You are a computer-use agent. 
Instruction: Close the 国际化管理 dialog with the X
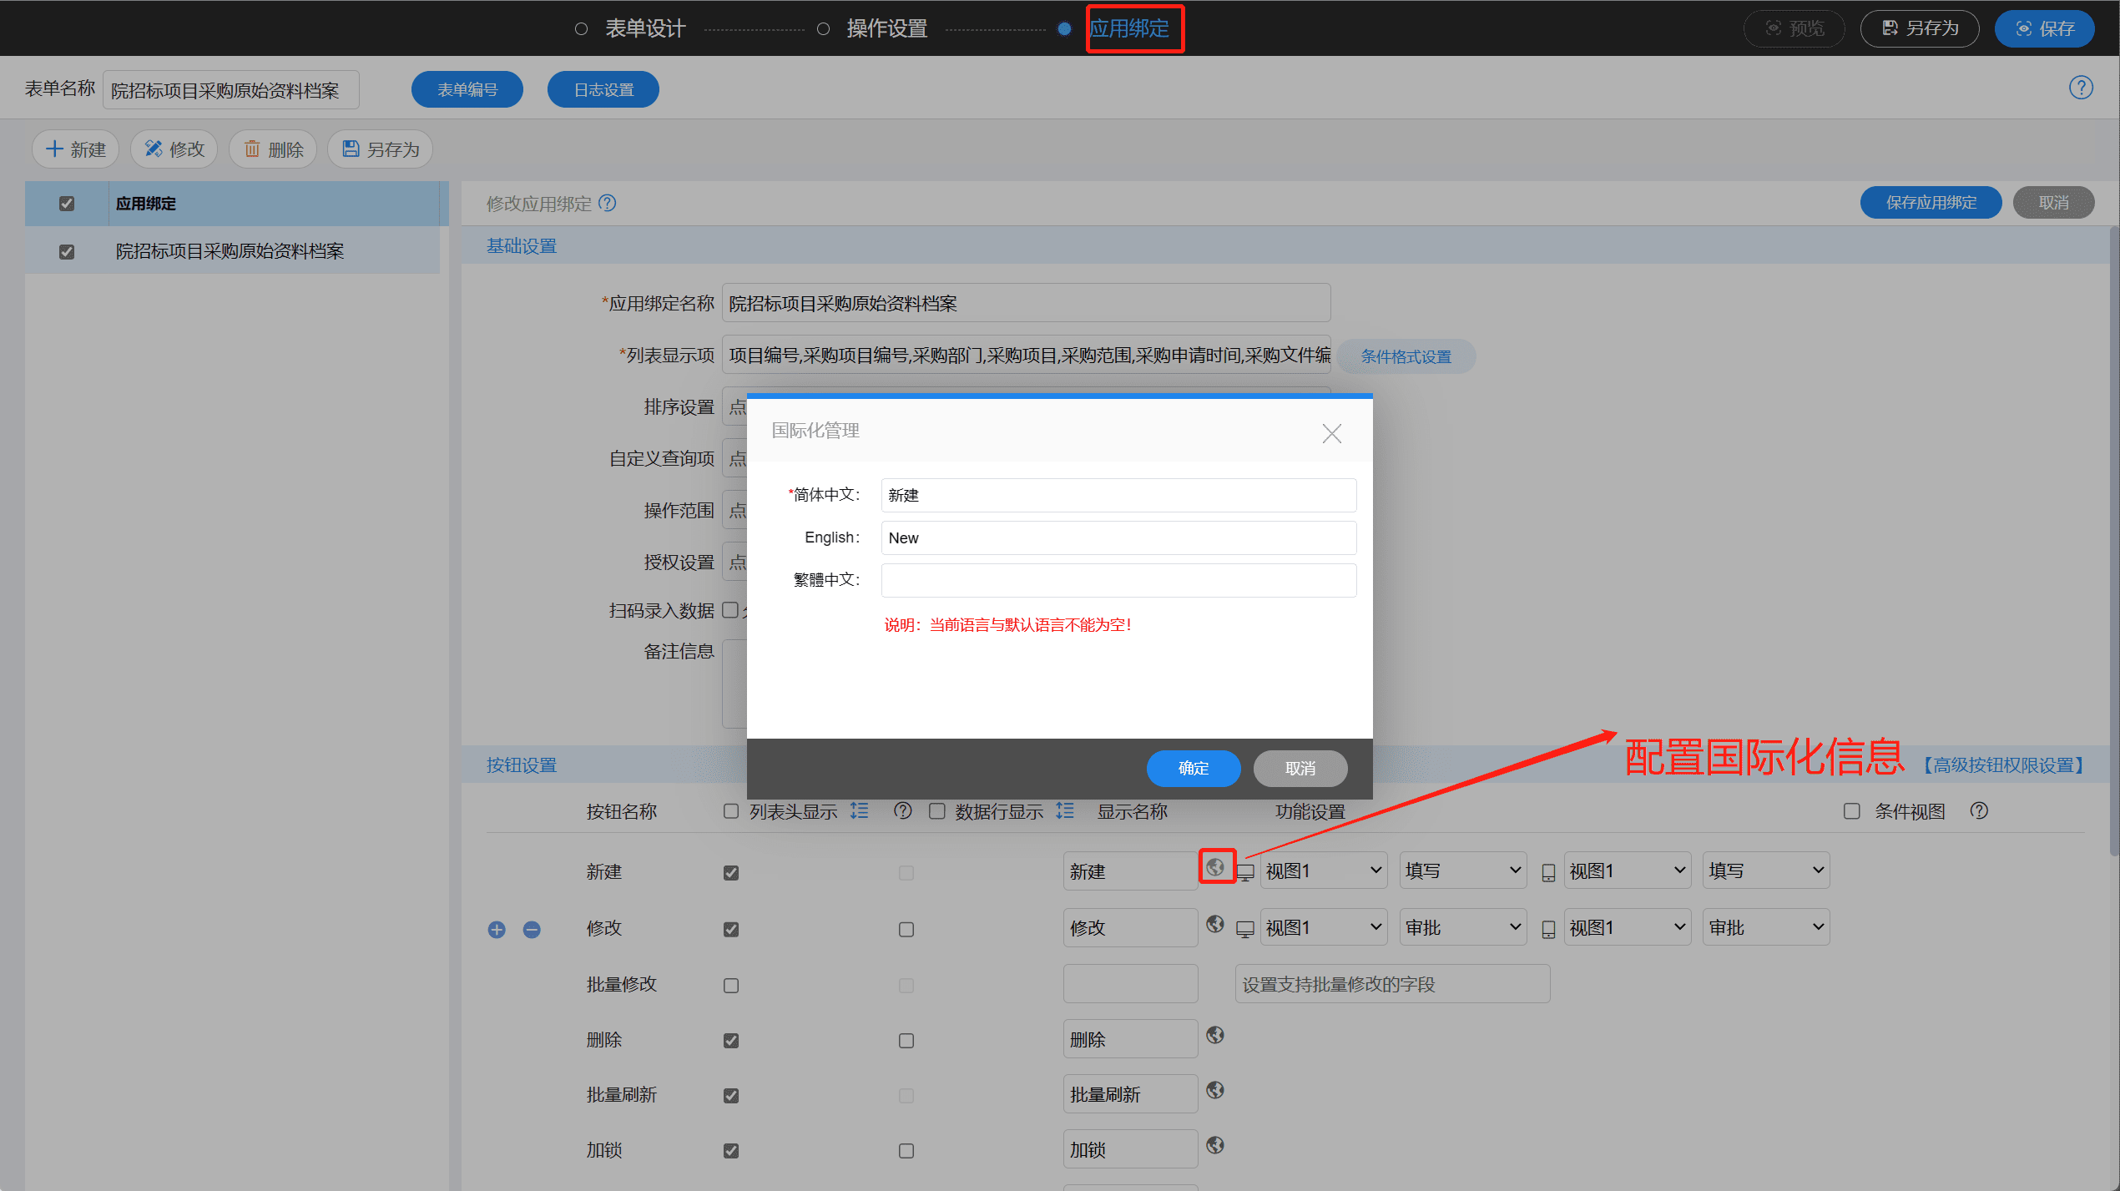1331,433
